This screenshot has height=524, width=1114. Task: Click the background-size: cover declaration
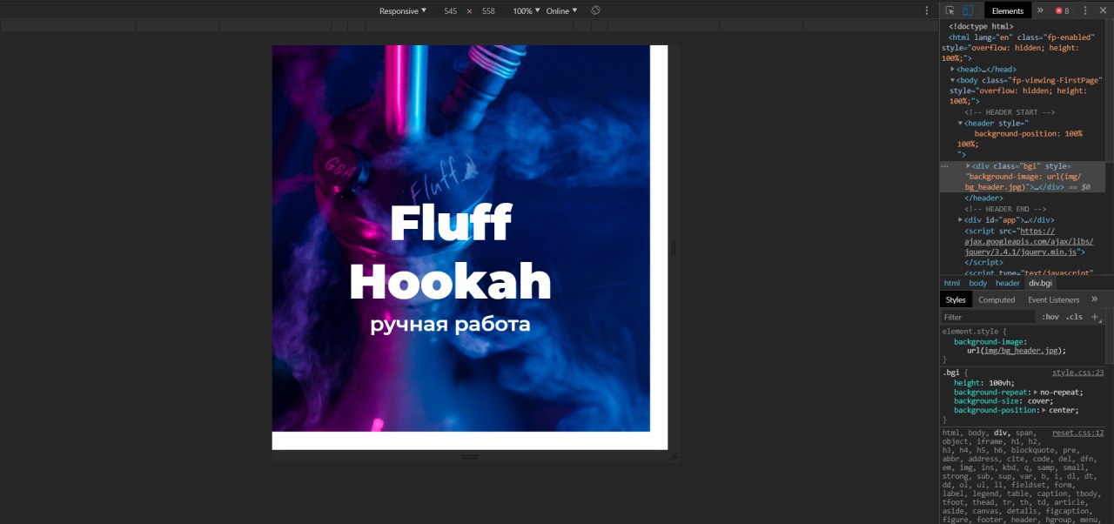(1002, 401)
